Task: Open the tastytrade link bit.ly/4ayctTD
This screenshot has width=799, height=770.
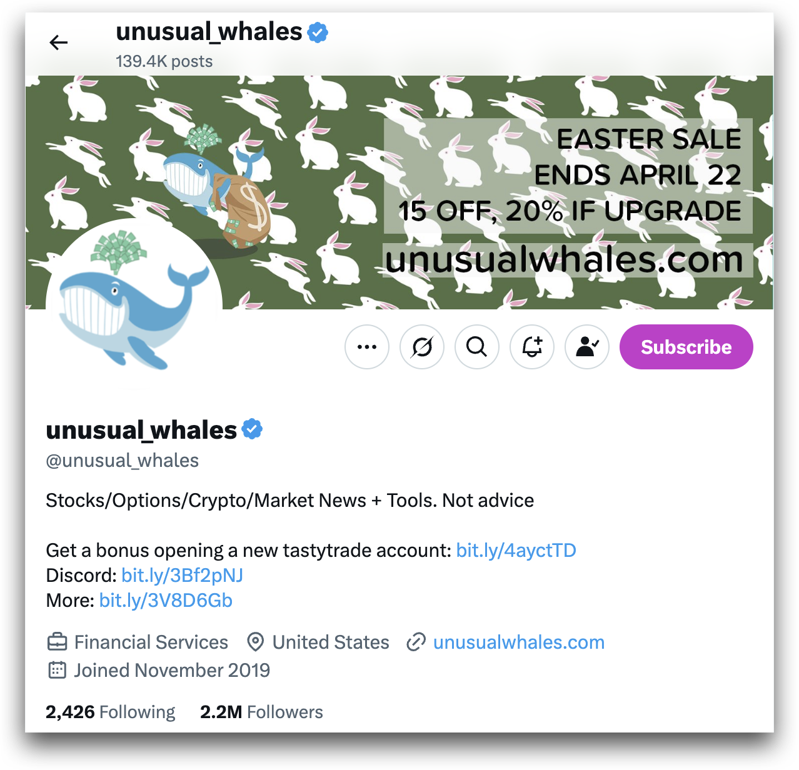Action: pos(516,551)
